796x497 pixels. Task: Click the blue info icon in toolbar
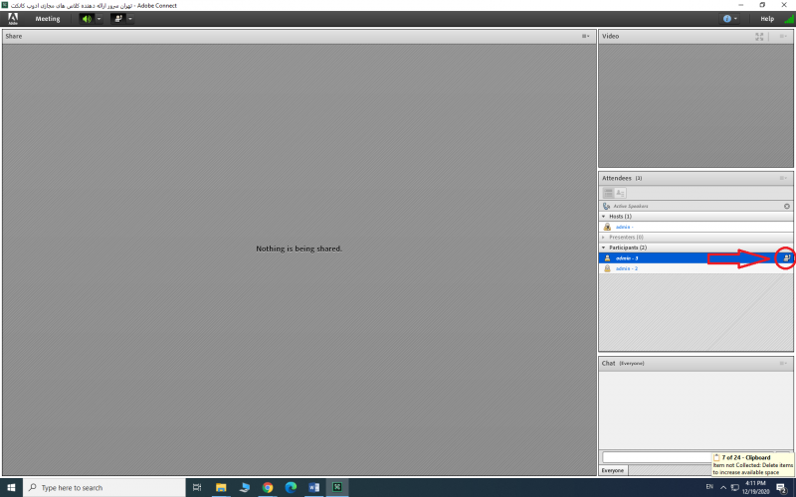click(x=727, y=19)
